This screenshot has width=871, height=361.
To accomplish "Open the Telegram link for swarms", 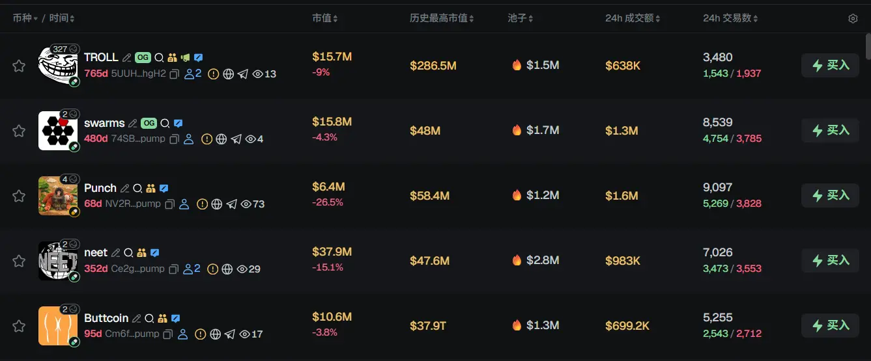I will [236, 139].
